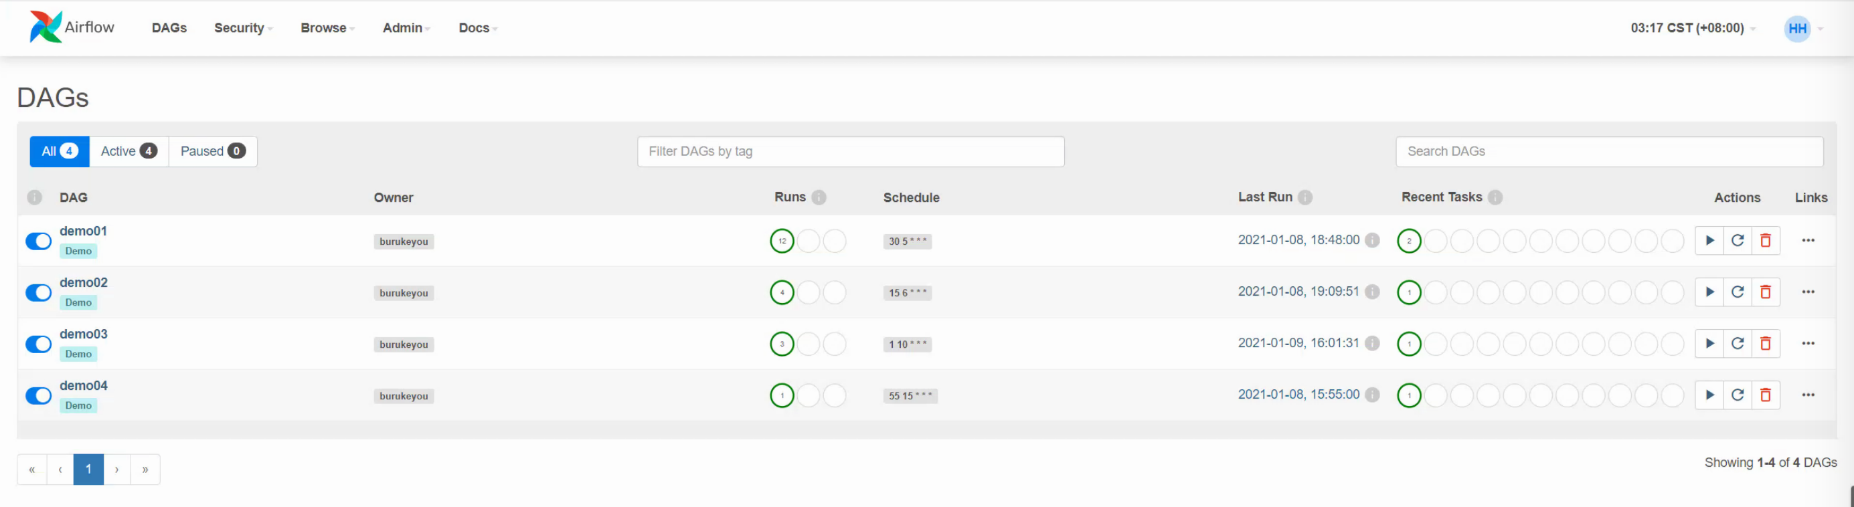Screen dimensions: 1854x507
Task: Expand the Browse menu
Action: coord(327,28)
